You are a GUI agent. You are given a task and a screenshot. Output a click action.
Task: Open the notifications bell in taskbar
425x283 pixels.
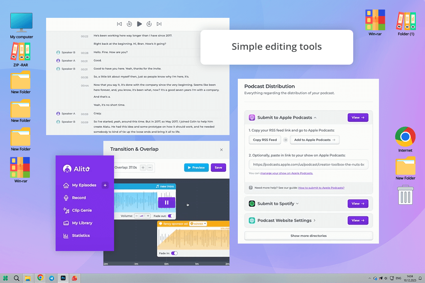point(420,278)
